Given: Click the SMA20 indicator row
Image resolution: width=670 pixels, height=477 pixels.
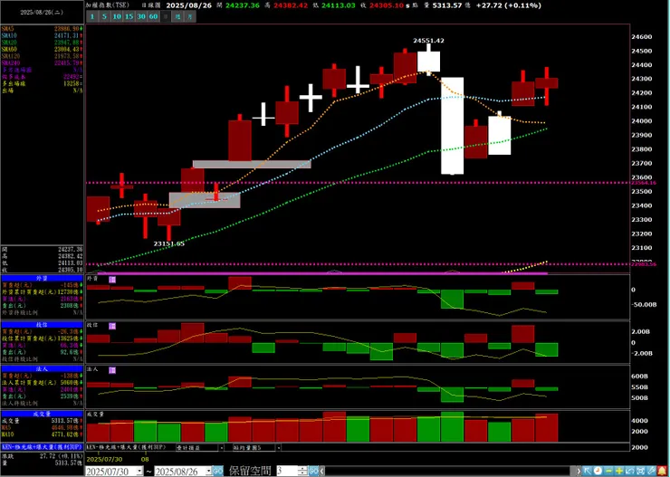Looking at the screenshot, I should (x=42, y=43).
